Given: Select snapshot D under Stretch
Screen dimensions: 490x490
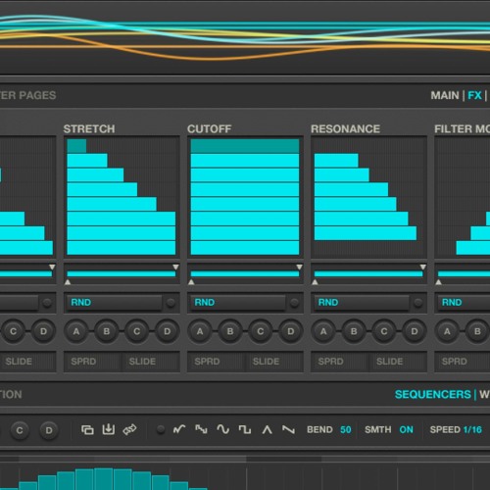Looking at the screenshot, I should point(167,331).
